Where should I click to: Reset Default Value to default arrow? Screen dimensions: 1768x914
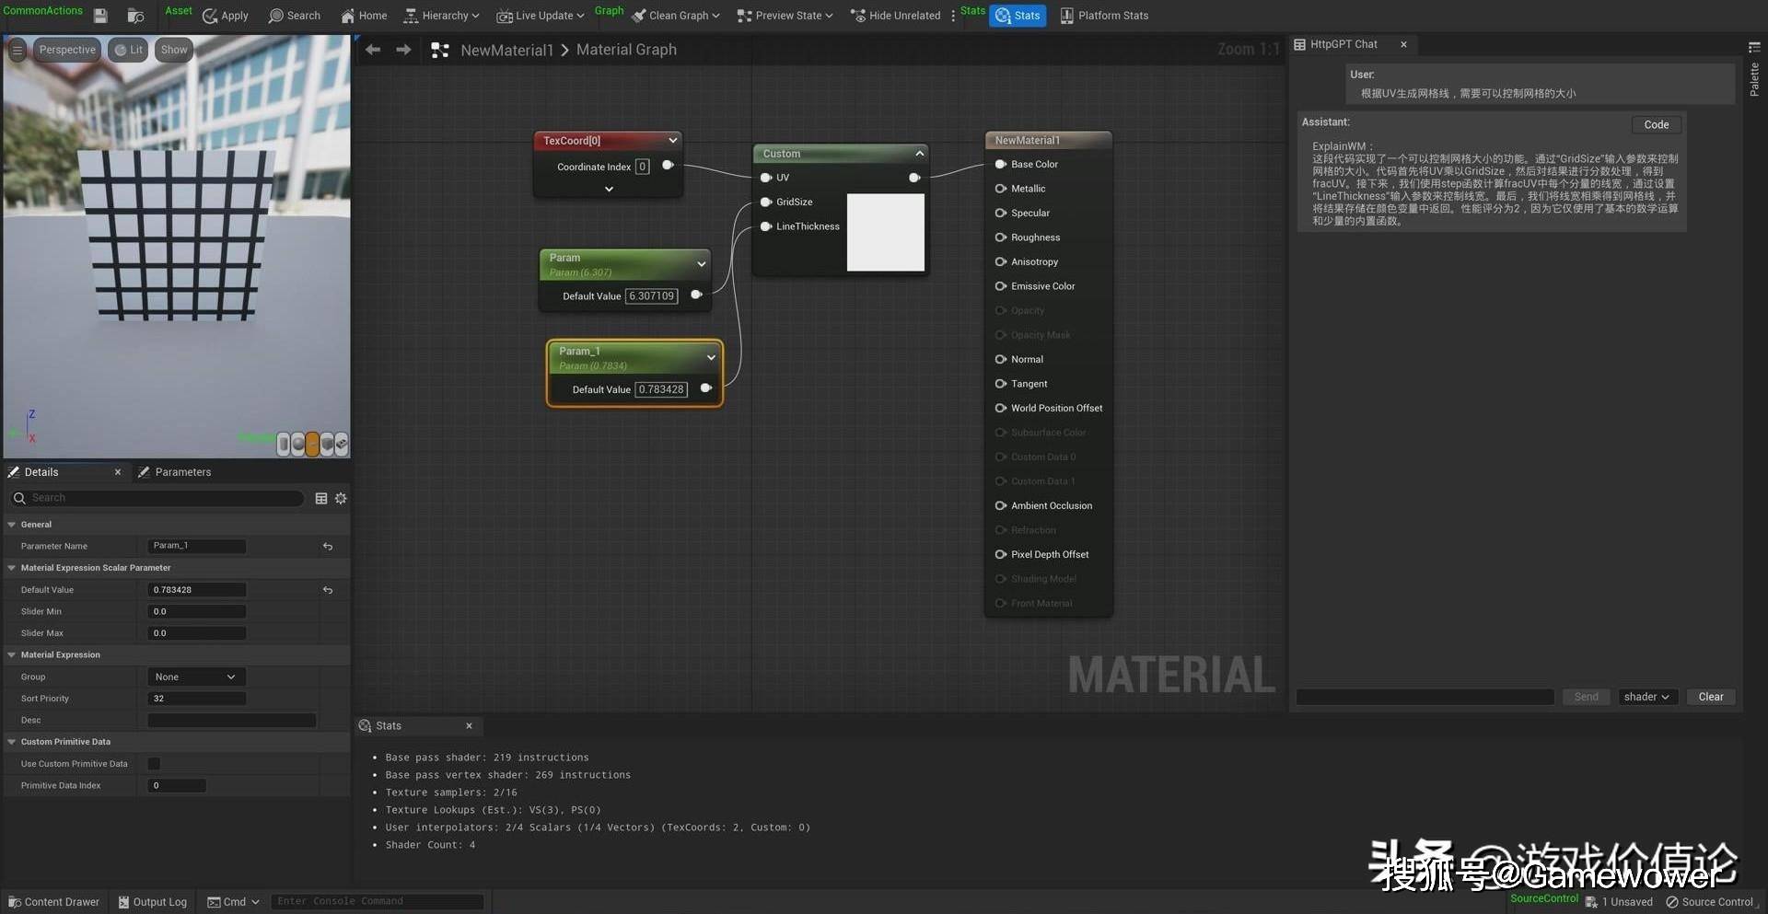coord(328,590)
